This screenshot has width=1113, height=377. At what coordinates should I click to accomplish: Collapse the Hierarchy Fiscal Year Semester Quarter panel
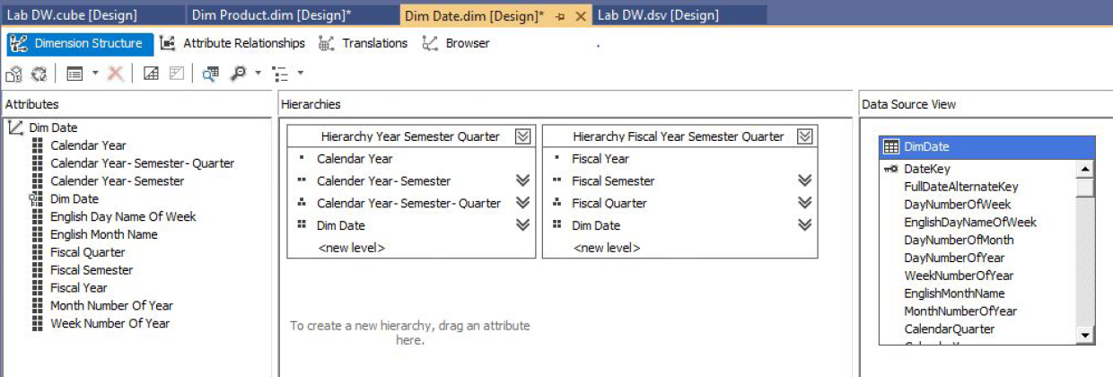pyautogui.click(x=805, y=136)
